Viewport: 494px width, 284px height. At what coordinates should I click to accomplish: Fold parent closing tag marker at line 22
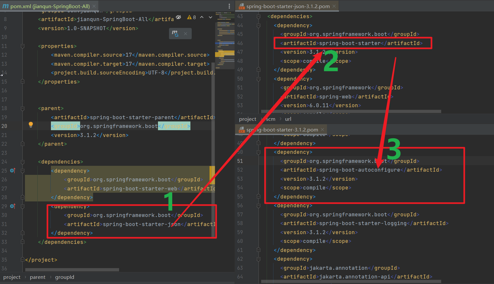coord(22,144)
